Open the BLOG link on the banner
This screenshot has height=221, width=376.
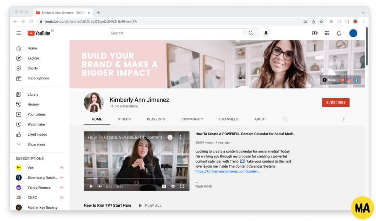[x=329, y=80]
